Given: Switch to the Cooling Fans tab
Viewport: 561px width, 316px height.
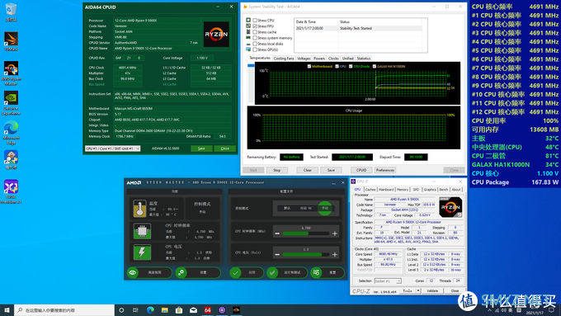Looking at the screenshot, I should [284, 59].
